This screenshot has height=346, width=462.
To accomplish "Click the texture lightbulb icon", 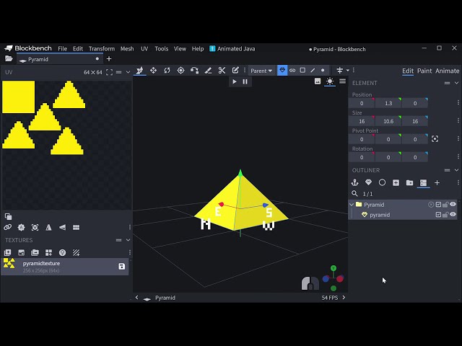I will 63,253.
